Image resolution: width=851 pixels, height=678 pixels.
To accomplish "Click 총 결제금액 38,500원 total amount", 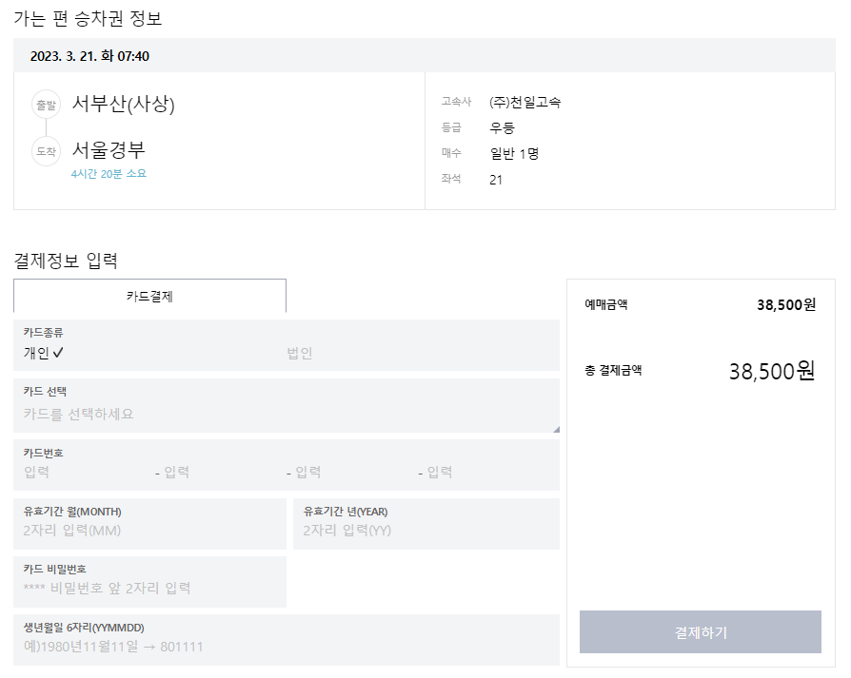I will [x=772, y=371].
